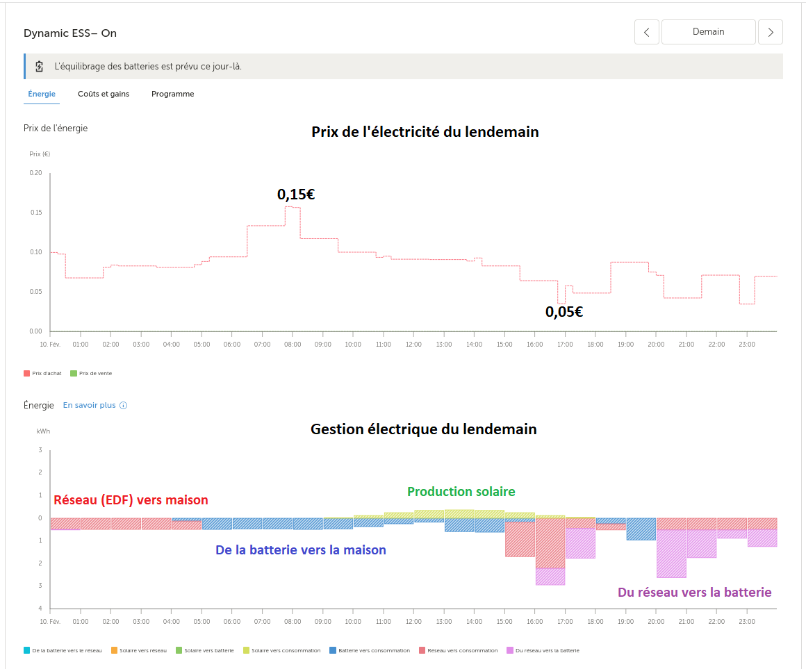Screen dimensions: 806x669
Task: Switch to the Énergie tab
Action: (42, 94)
